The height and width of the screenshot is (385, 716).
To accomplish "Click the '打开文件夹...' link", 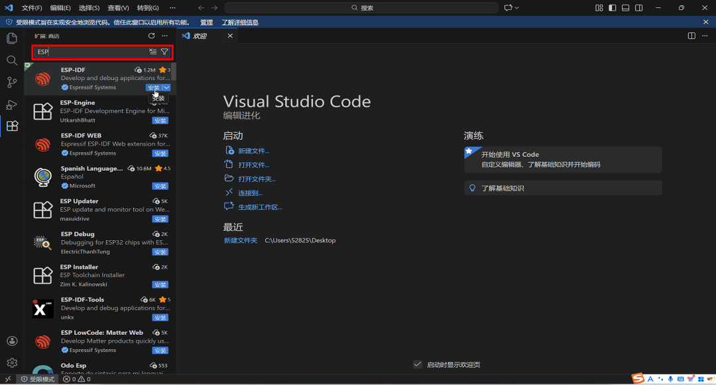I will [257, 179].
